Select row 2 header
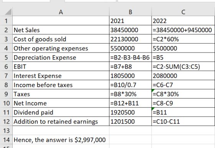The width and height of the screenshot is (215, 148). tap(6, 30)
